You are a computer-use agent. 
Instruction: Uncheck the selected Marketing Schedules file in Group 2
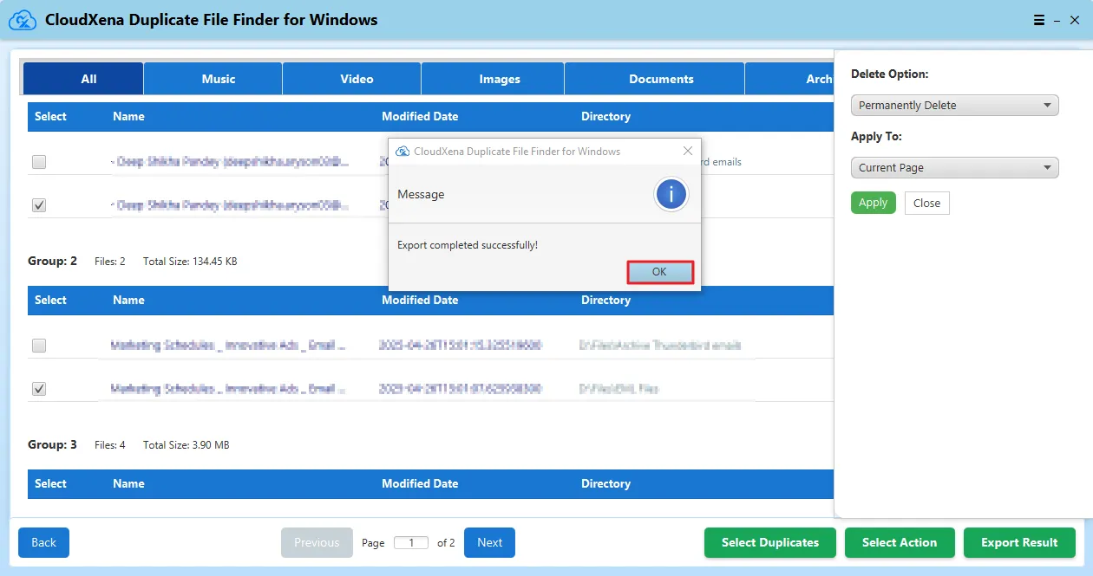click(x=39, y=389)
